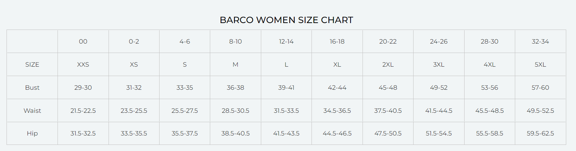Viewport: 576px width, 151px height.
Task: Click the hip measurement 59.5-62.5
Action: click(x=540, y=133)
